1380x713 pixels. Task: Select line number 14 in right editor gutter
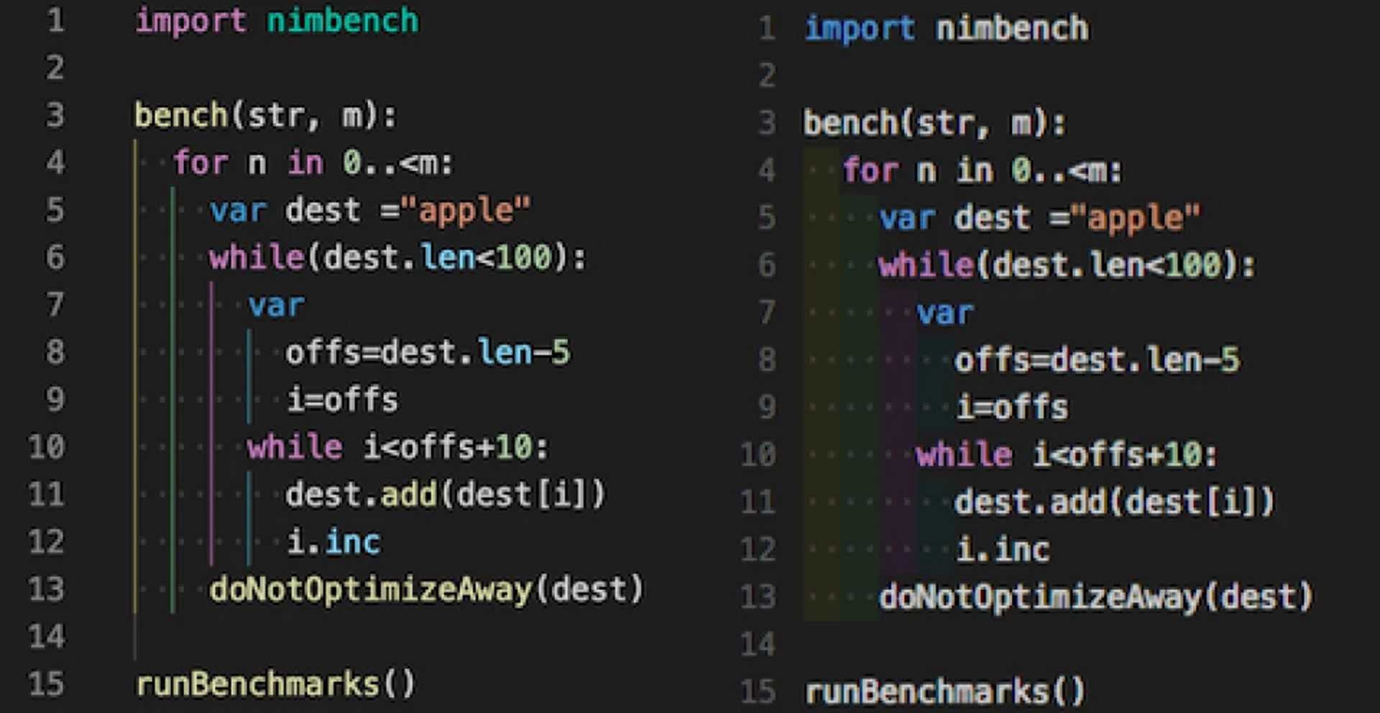point(758,645)
